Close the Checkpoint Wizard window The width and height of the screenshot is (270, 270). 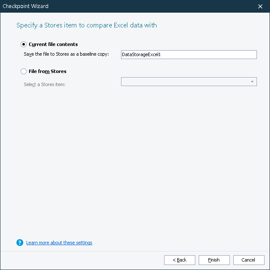tap(260, 6)
